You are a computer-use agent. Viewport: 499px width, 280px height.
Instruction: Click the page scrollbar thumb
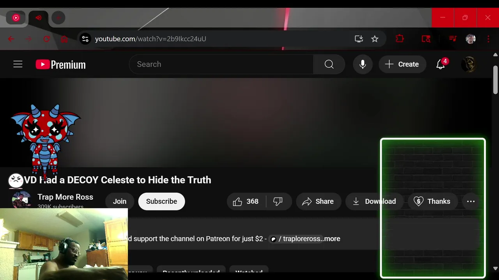(x=495, y=80)
